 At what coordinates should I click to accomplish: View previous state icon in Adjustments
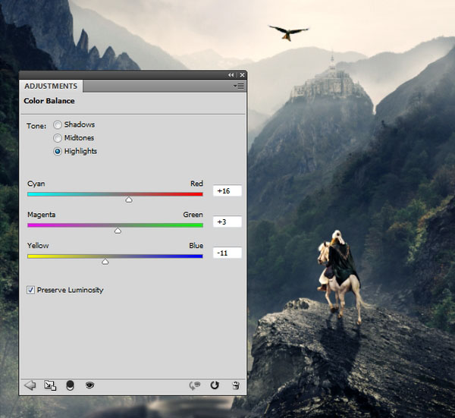[x=195, y=385]
